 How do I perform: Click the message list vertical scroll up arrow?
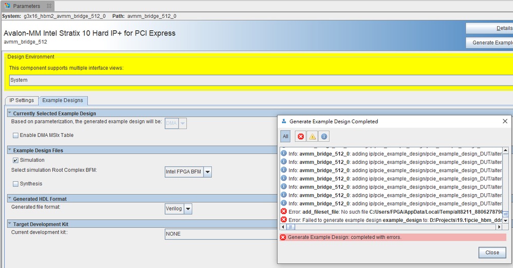[505, 150]
